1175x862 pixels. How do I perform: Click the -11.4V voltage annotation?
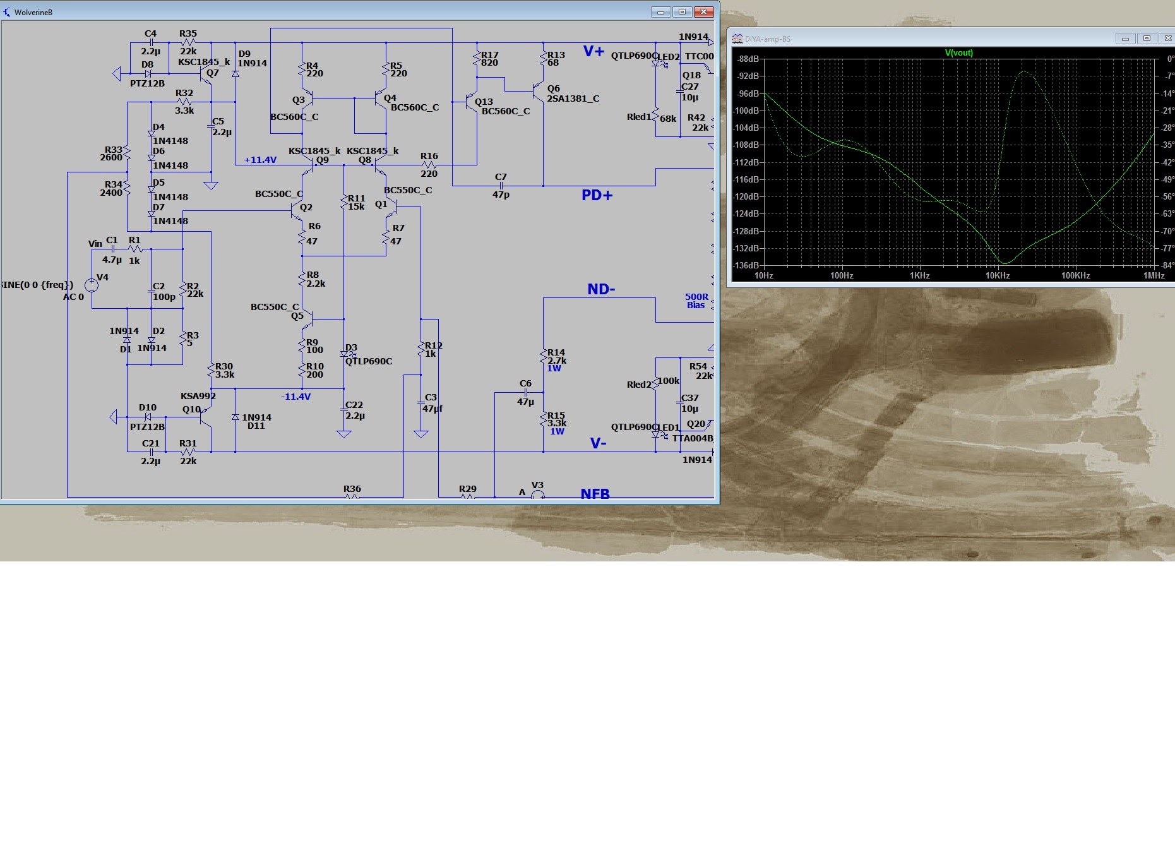point(295,397)
